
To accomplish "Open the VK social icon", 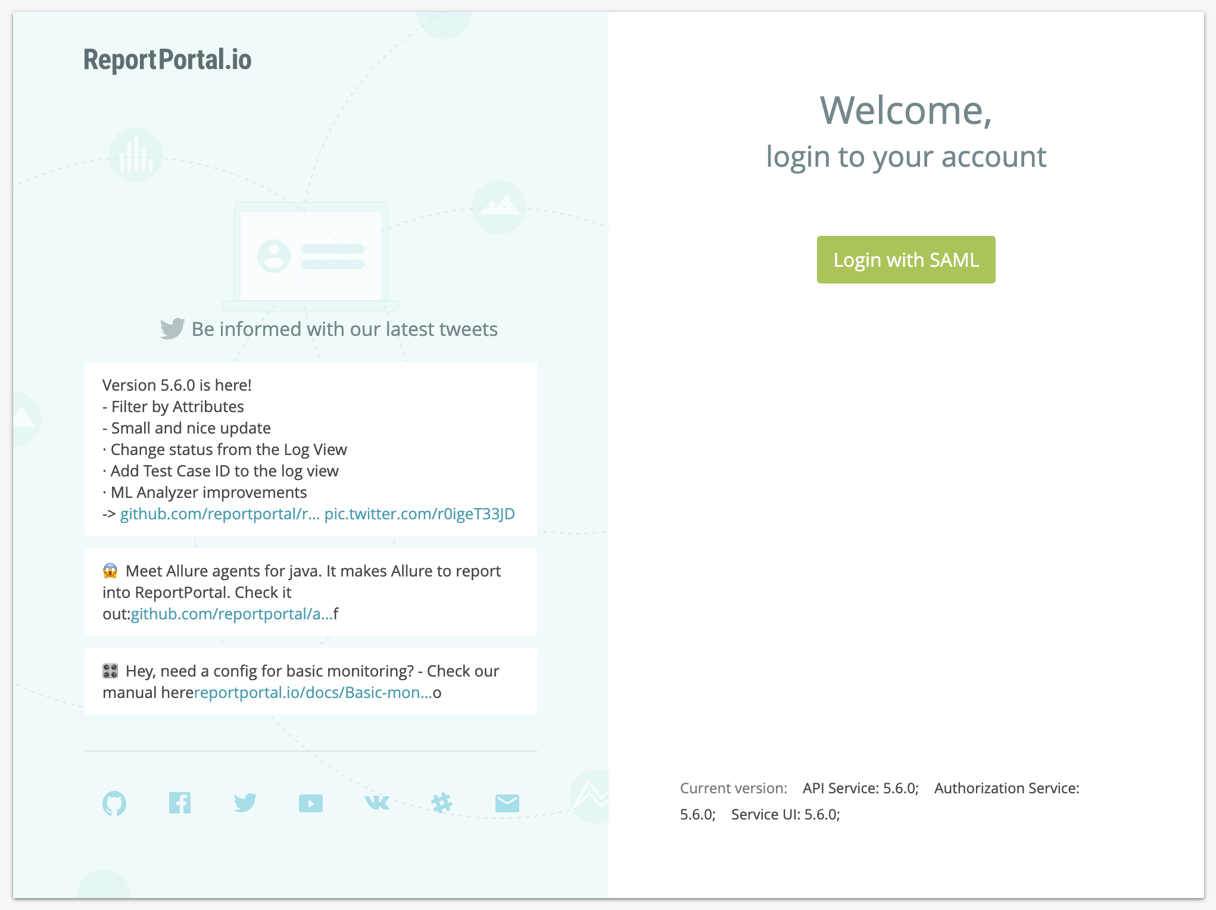I will pos(376,803).
